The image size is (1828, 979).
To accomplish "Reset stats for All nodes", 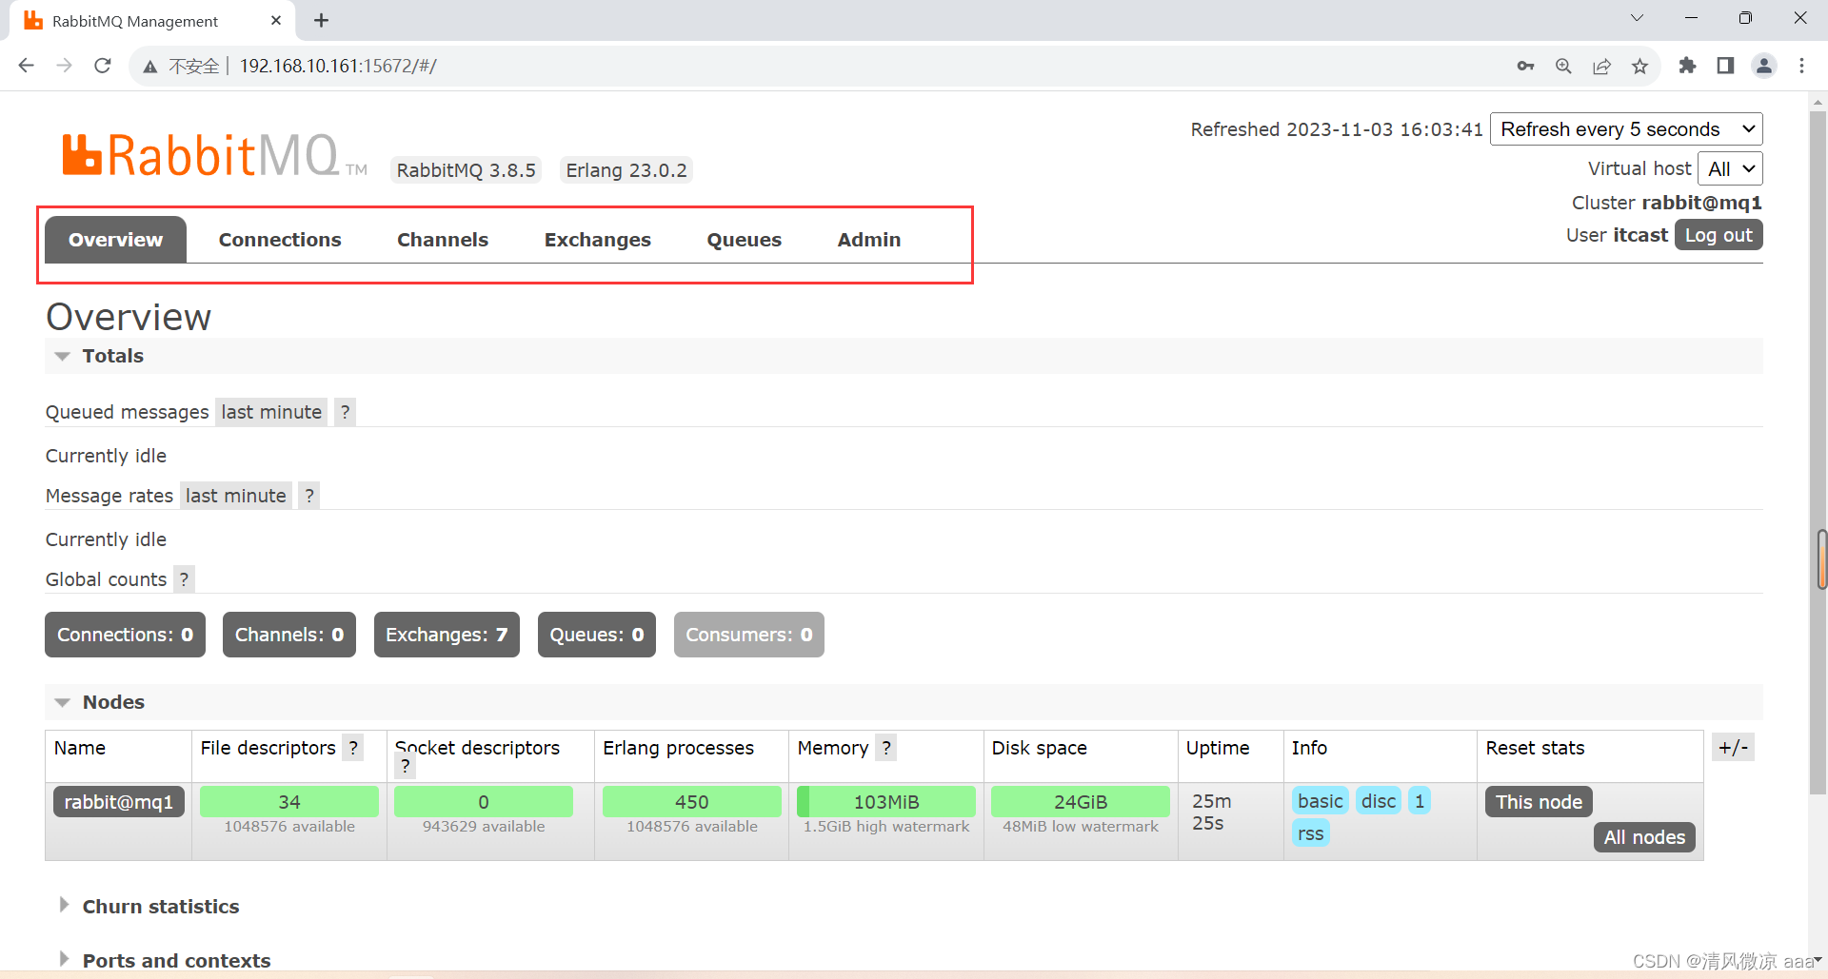I will (x=1644, y=837).
